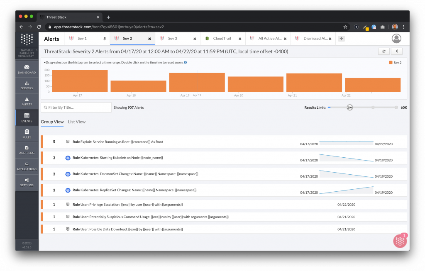Screen dimensions: 425x271
Task: Collapse the histogram with disclosure triangle
Action: coord(44,62)
